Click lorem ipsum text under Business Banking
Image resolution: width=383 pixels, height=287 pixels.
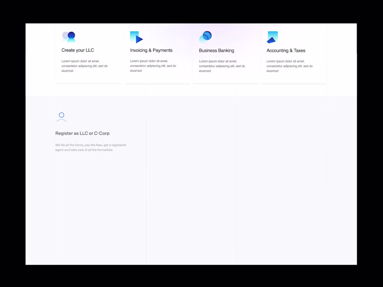pyautogui.click(x=222, y=66)
